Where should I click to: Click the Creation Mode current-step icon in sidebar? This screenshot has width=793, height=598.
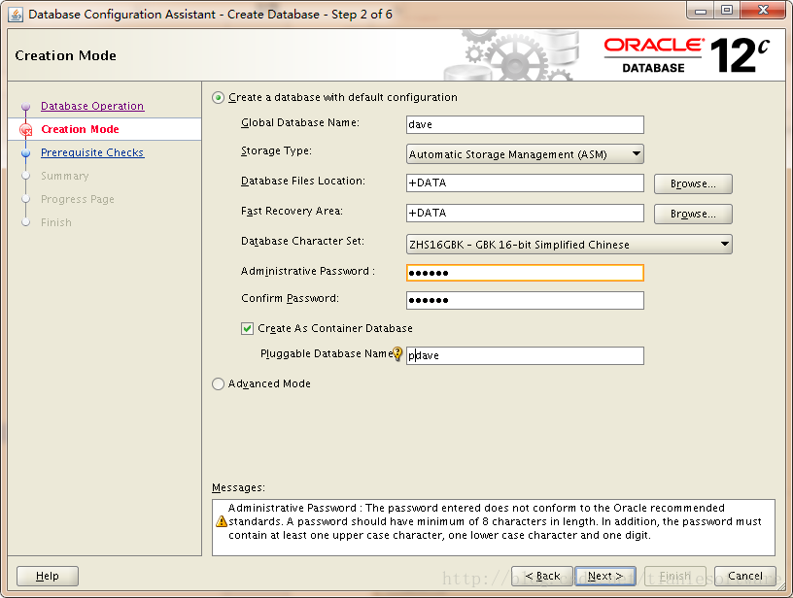26,130
